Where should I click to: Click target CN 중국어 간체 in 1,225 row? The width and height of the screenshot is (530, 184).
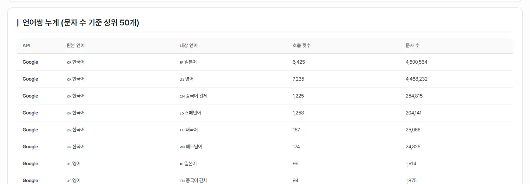click(x=194, y=96)
